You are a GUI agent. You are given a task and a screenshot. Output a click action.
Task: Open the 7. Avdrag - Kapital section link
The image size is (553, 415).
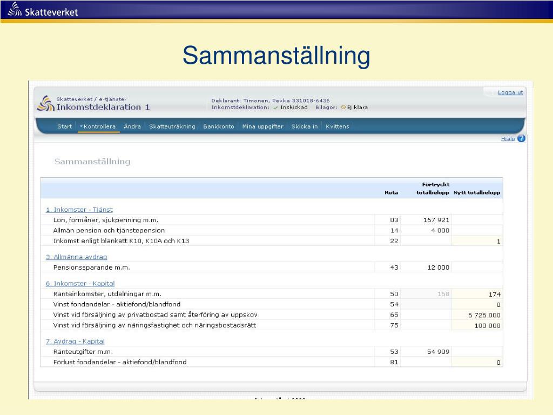tap(75, 342)
